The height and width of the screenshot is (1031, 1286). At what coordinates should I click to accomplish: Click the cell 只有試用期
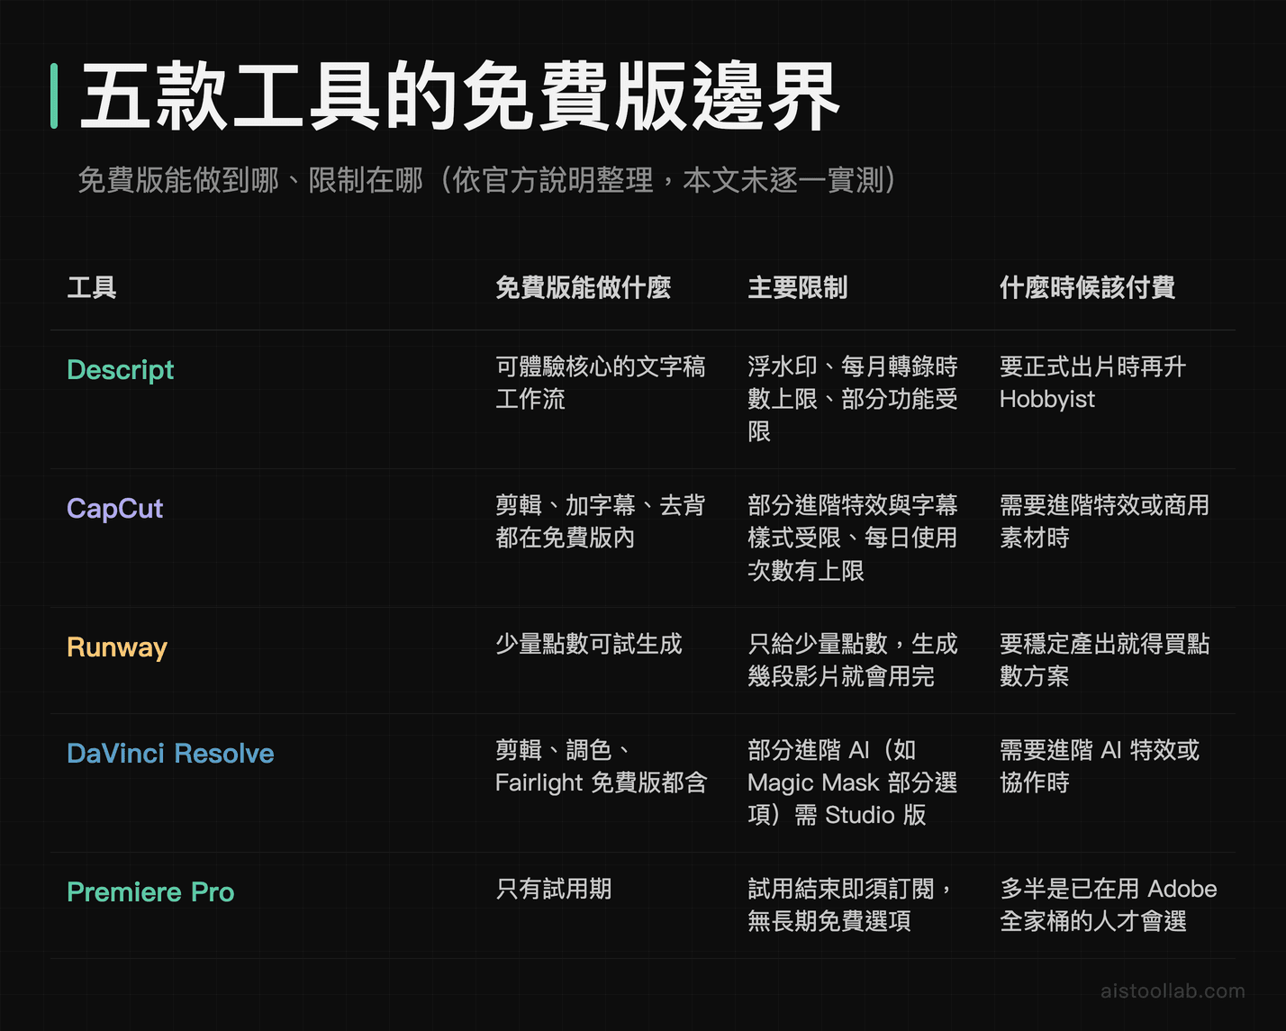(554, 889)
